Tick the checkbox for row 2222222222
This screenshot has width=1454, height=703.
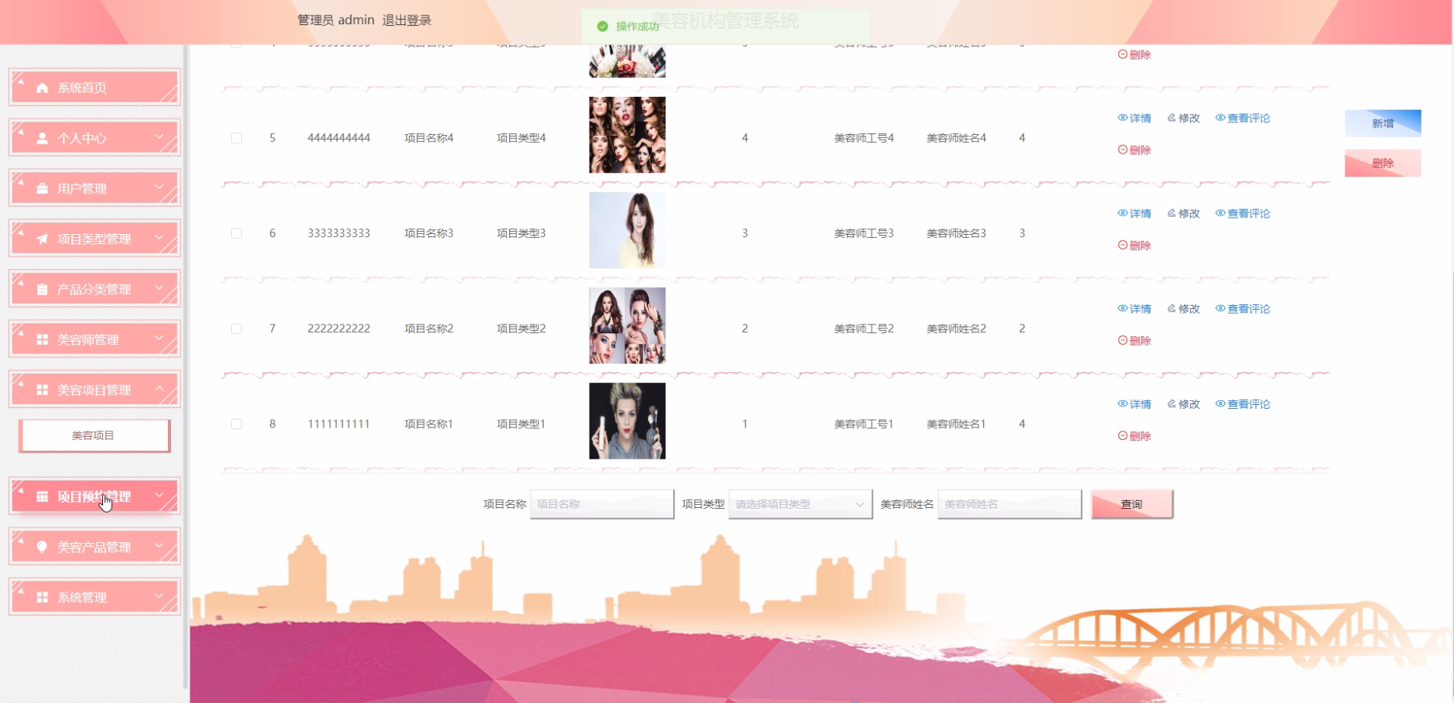pyautogui.click(x=237, y=328)
